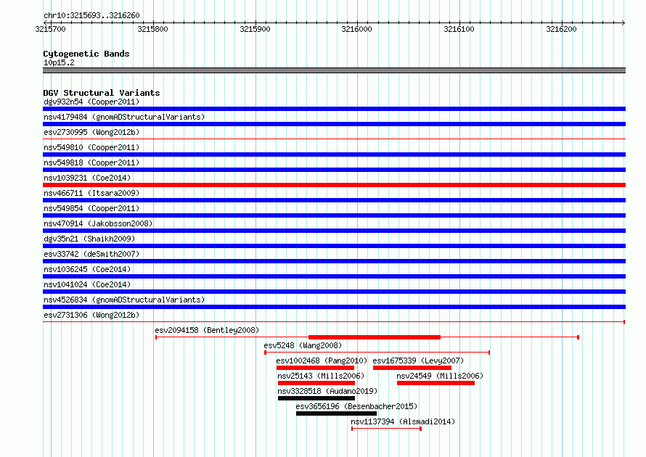Click blue bar of dgv932n54
Screen dimensions: 646x457
click(x=334, y=109)
